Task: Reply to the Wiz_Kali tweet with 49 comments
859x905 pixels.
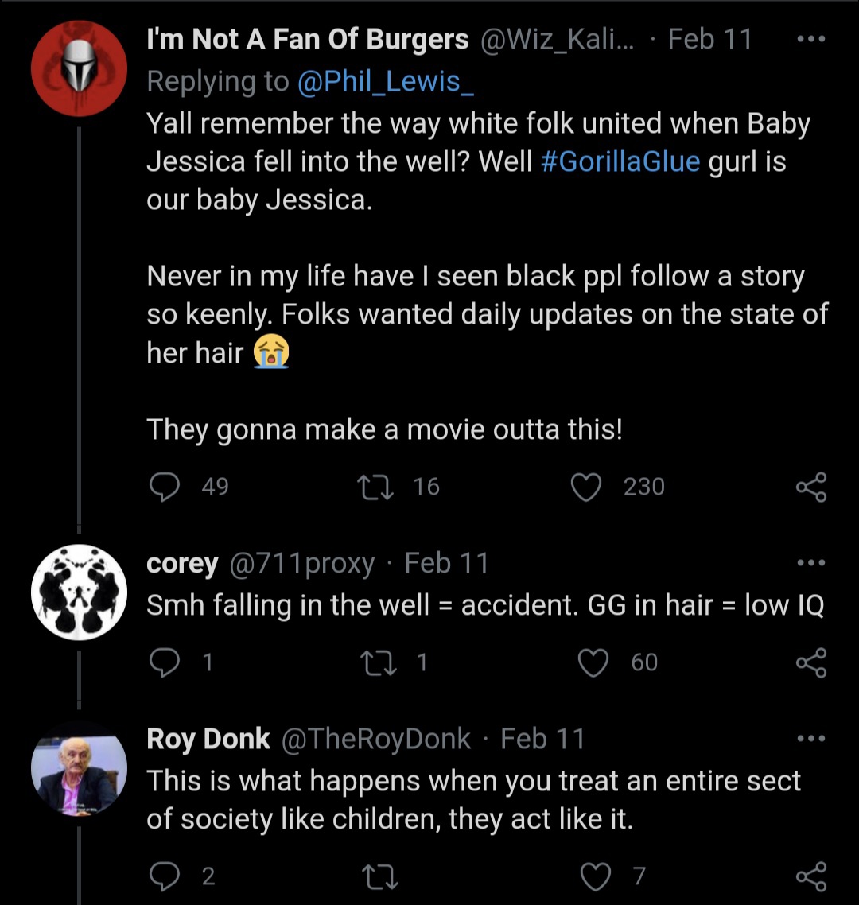Action: tap(165, 487)
